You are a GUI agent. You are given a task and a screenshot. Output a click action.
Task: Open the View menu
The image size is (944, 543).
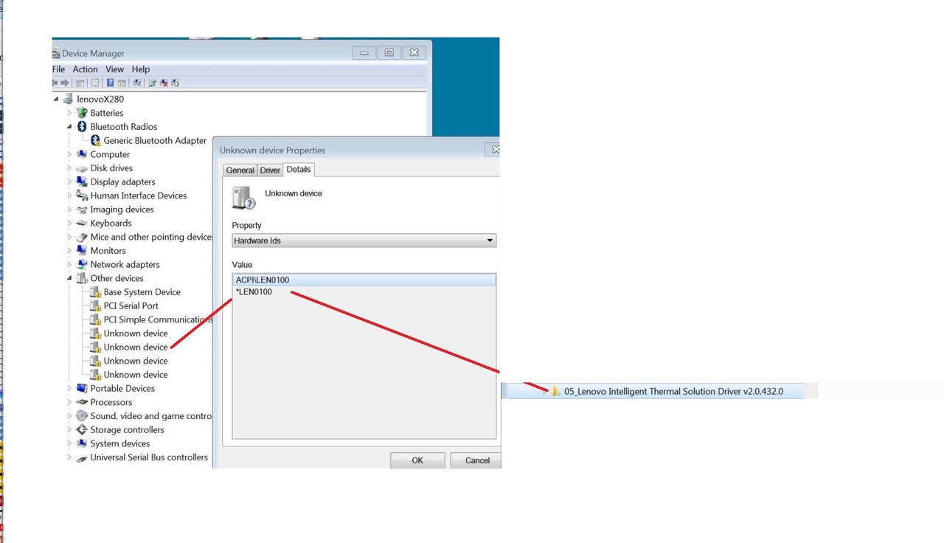coord(114,69)
